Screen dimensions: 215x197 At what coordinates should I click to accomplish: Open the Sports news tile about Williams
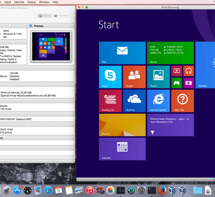pos(170,125)
